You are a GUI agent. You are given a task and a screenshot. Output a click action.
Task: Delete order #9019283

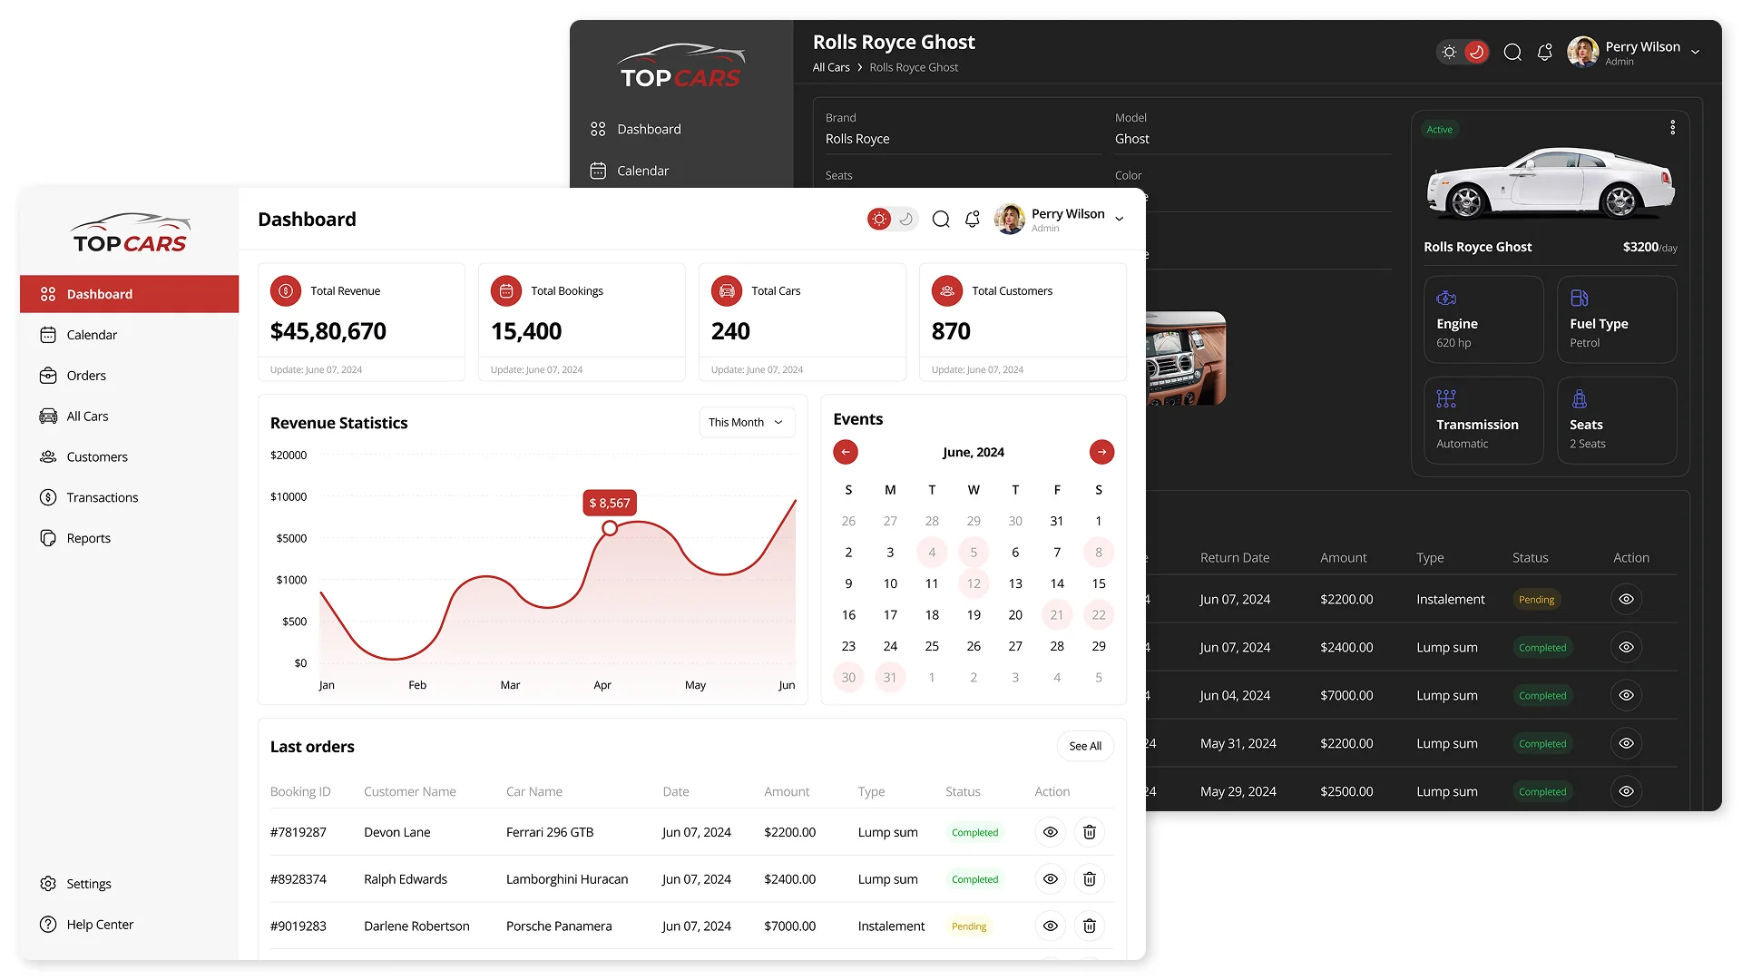[x=1090, y=926]
